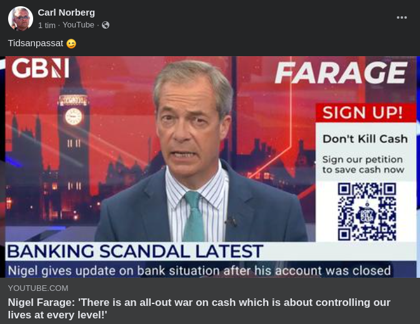The width and height of the screenshot is (420, 324).
Task: Click the GBN logo in the video thumbnail
Action: [40, 69]
